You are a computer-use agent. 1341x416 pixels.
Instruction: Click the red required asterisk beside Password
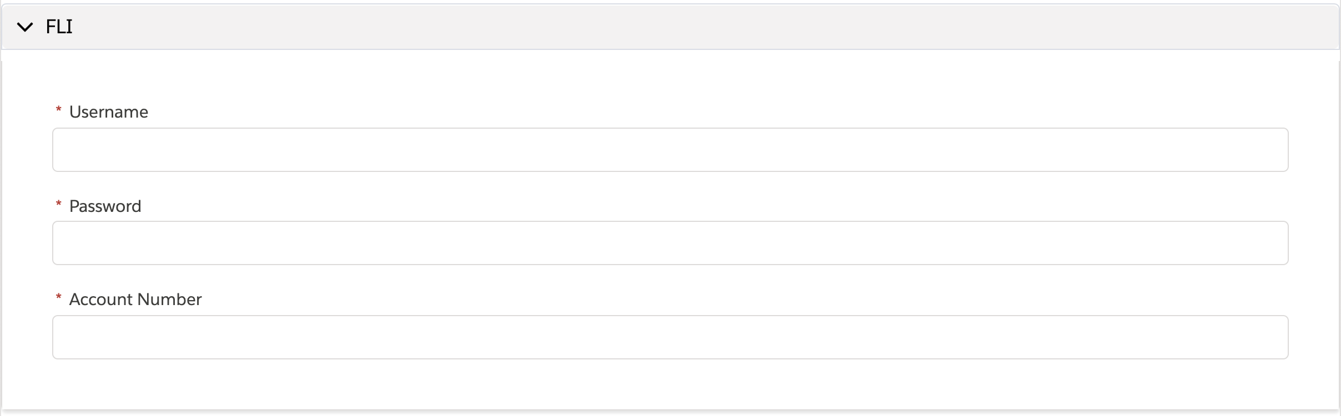click(x=58, y=205)
